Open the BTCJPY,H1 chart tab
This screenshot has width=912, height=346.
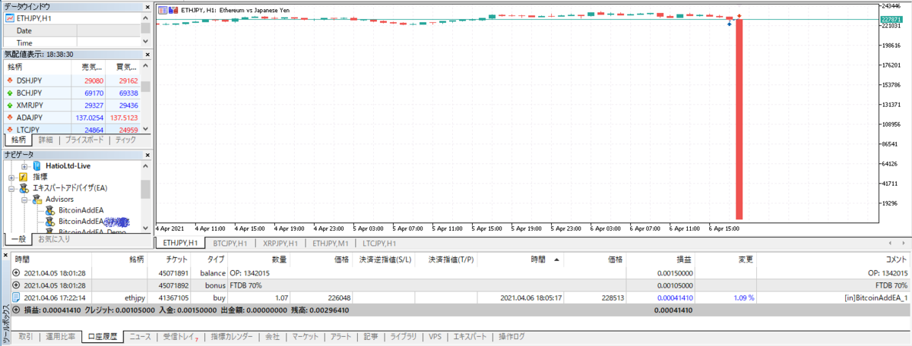coord(230,244)
